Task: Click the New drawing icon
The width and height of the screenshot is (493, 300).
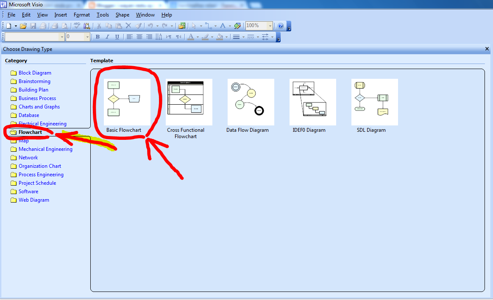Action: coord(9,26)
